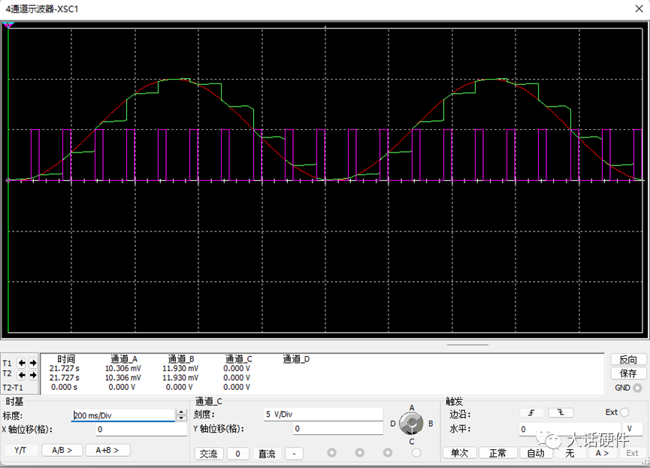This screenshot has width=650, height=468.
Task: Open the 200 ms/Div timebase selector
Action: (124, 414)
